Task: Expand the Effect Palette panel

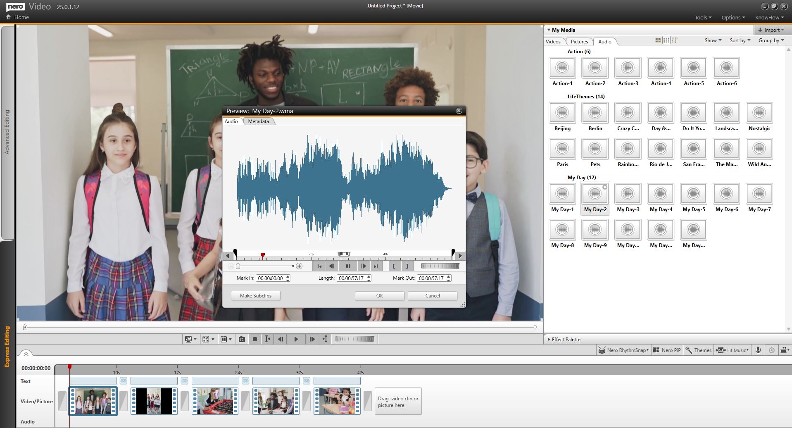Action: [x=549, y=339]
